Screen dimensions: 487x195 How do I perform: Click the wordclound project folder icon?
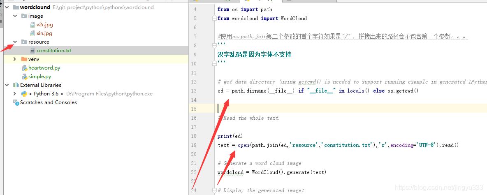[x=16, y=7]
